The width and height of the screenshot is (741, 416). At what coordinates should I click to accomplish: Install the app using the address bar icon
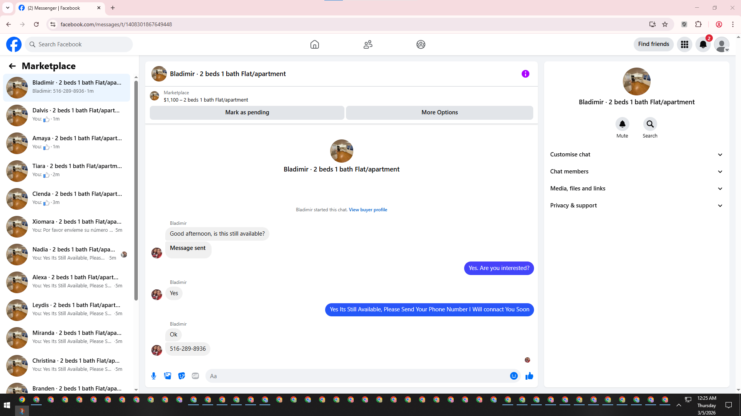653,24
